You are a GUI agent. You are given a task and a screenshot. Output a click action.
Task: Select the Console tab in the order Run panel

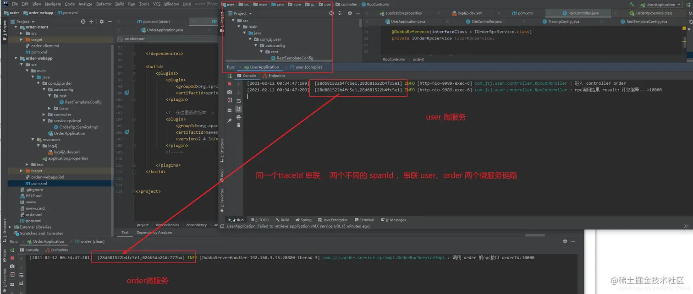[x=29, y=250]
